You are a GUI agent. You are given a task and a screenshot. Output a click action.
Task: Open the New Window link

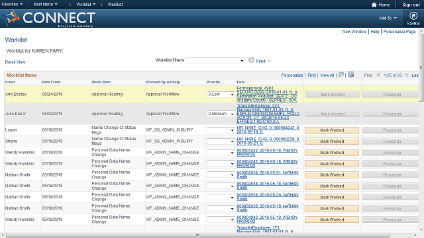tap(354, 32)
